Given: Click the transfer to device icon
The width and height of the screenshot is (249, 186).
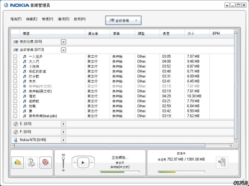Looking at the screenshot, I should pos(222,162).
